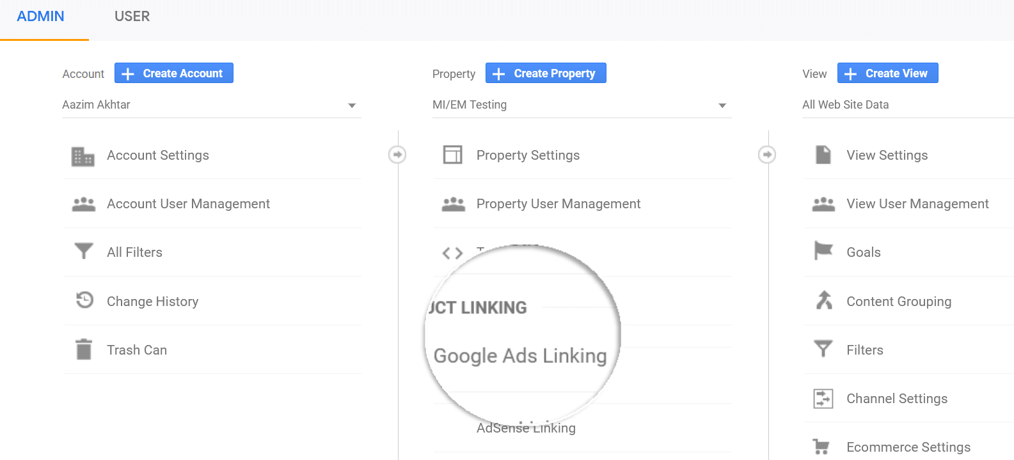Image resolution: width=1014 pixels, height=460 pixels.
Task: Open View Settings link
Action: point(887,155)
